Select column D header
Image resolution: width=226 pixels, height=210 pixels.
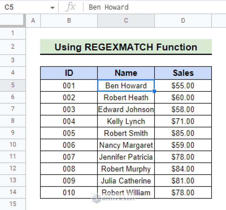click(183, 21)
